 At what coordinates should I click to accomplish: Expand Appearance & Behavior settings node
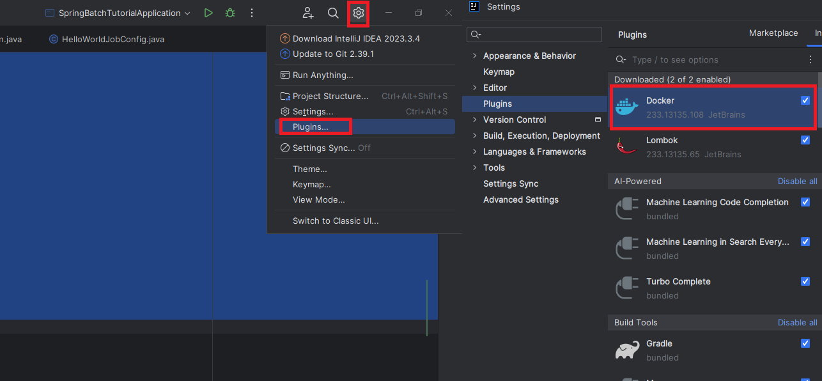474,56
